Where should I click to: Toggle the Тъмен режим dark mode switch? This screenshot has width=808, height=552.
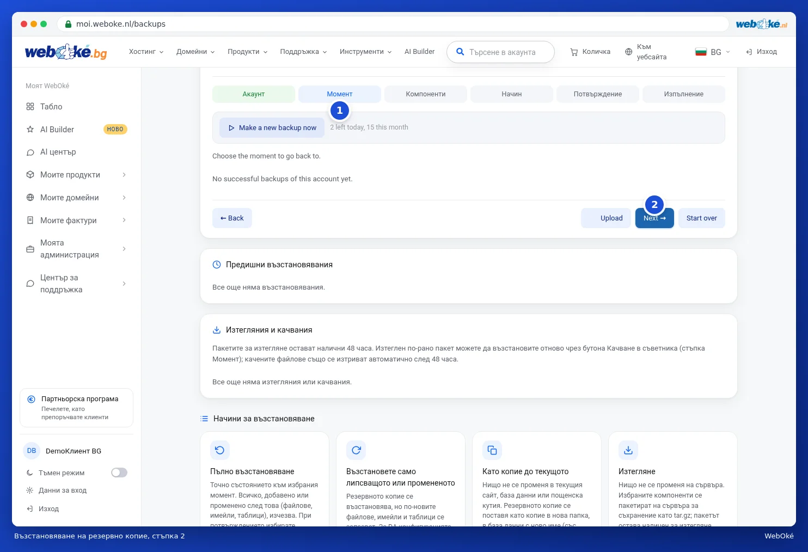pyautogui.click(x=119, y=473)
